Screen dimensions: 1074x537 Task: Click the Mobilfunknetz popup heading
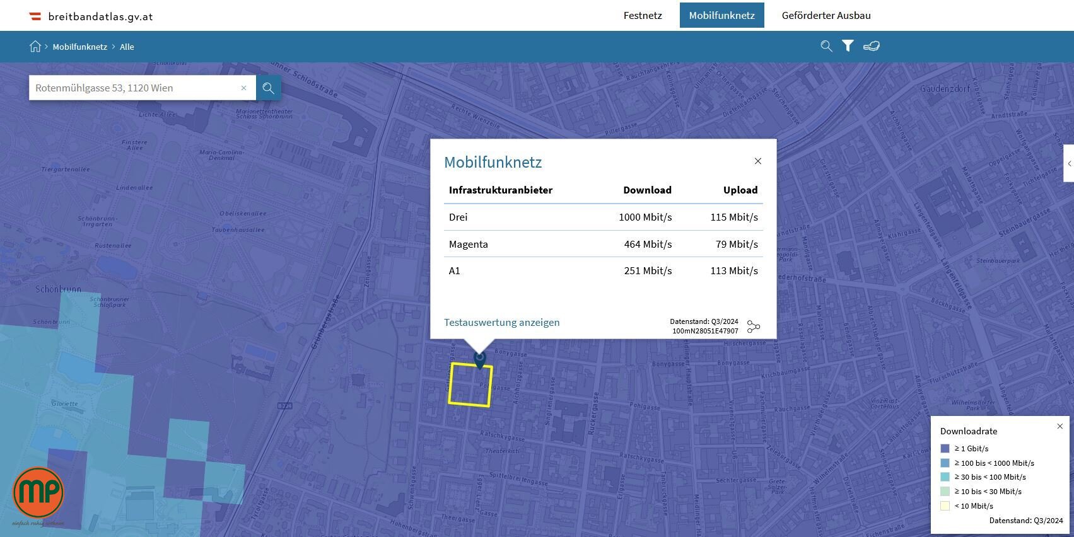tap(493, 162)
